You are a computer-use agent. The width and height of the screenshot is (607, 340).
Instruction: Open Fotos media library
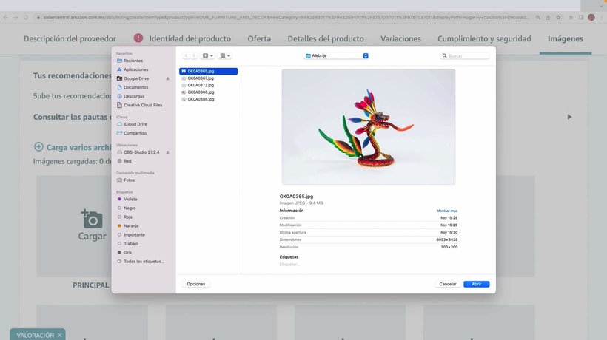click(x=130, y=180)
